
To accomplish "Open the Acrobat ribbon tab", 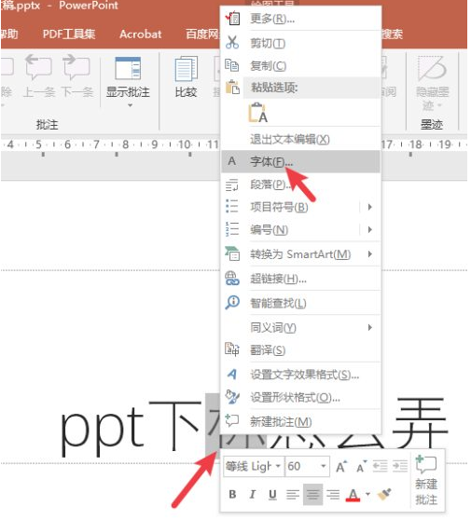I will click(x=141, y=34).
